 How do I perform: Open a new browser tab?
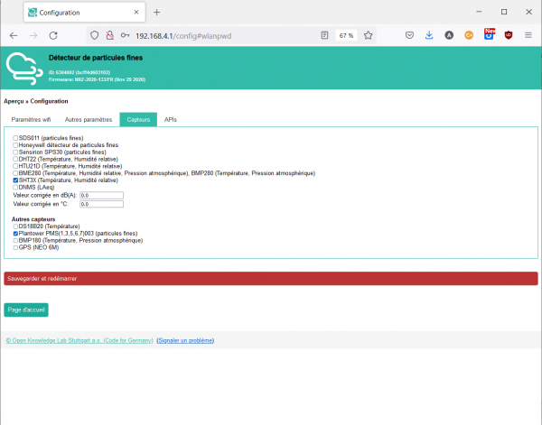[x=156, y=12]
